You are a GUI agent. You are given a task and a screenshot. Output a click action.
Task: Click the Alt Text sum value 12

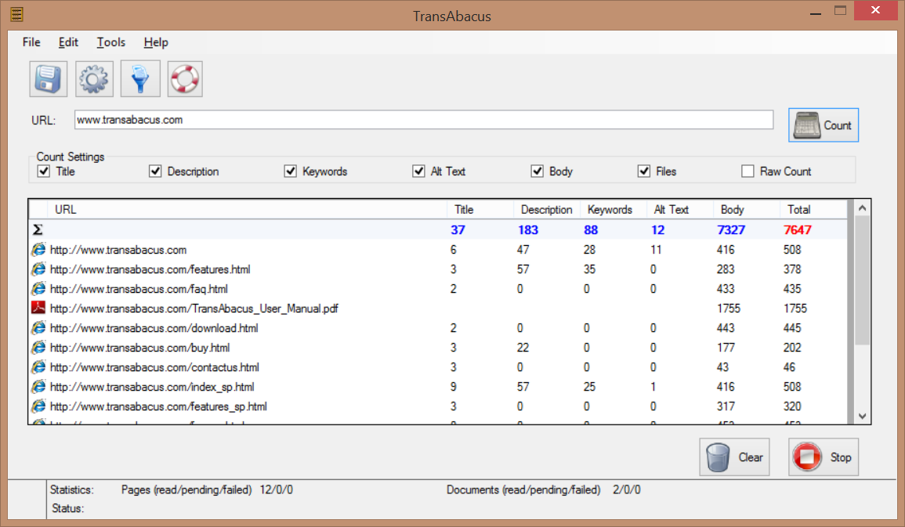658,229
